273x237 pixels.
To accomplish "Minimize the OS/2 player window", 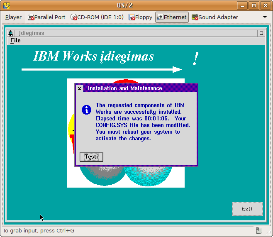I will click(242, 5).
